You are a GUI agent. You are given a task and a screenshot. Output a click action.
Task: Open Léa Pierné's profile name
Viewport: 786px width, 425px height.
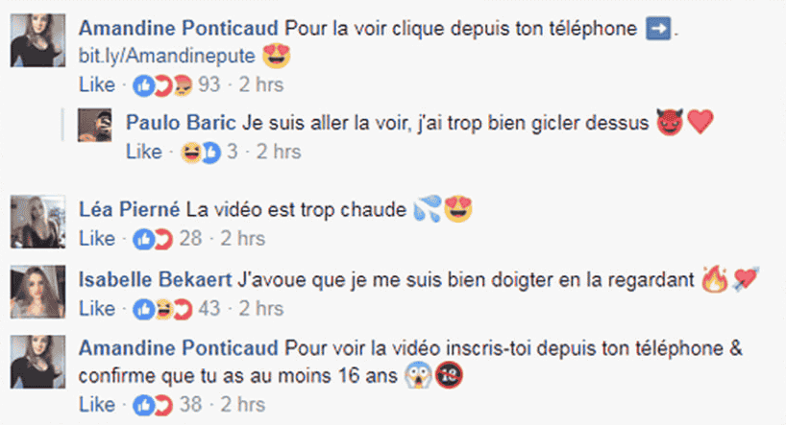pyautogui.click(x=129, y=210)
